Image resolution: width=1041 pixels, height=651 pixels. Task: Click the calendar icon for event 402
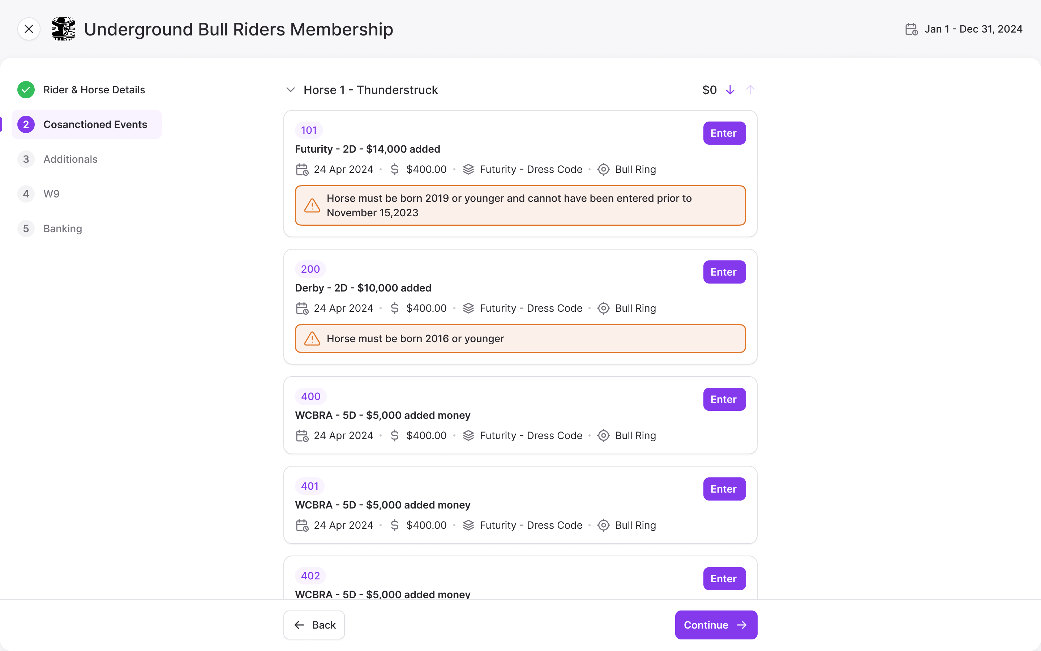coord(303,614)
